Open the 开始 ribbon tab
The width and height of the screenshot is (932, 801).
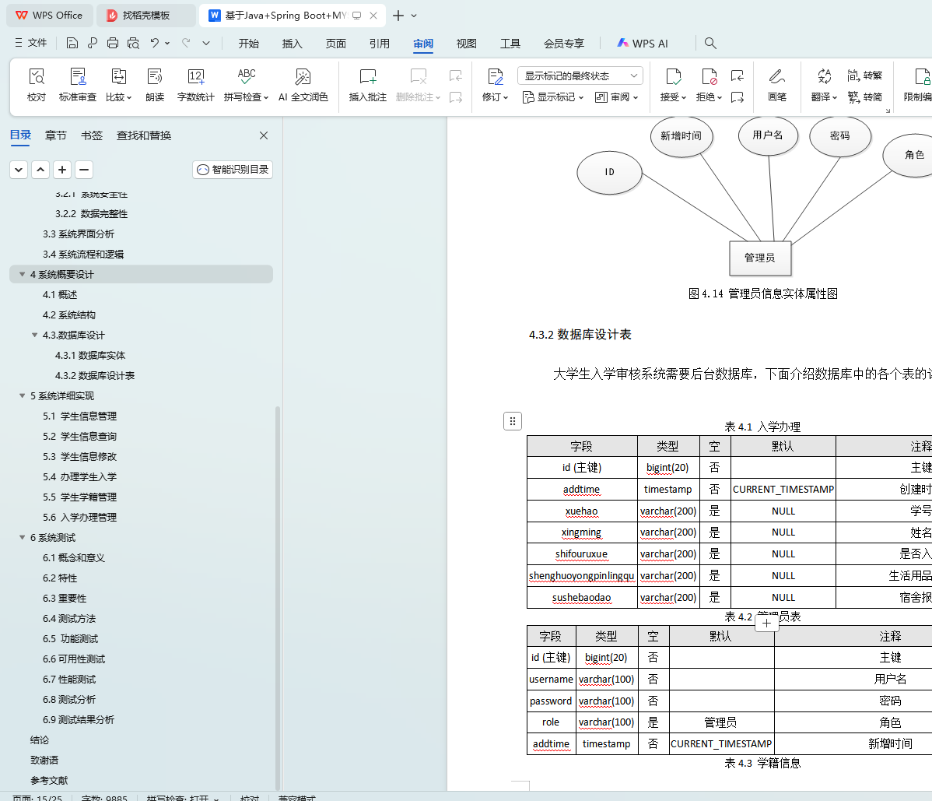pos(248,44)
